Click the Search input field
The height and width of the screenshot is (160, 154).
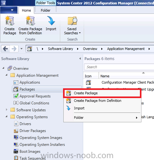coord(119,67)
